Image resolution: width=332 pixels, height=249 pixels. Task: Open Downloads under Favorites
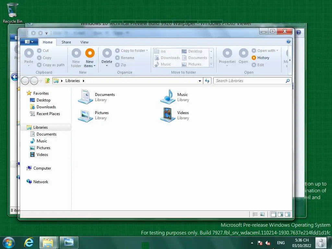point(43,107)
